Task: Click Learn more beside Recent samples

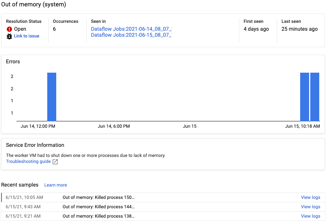Action: (x=55, y=185)
